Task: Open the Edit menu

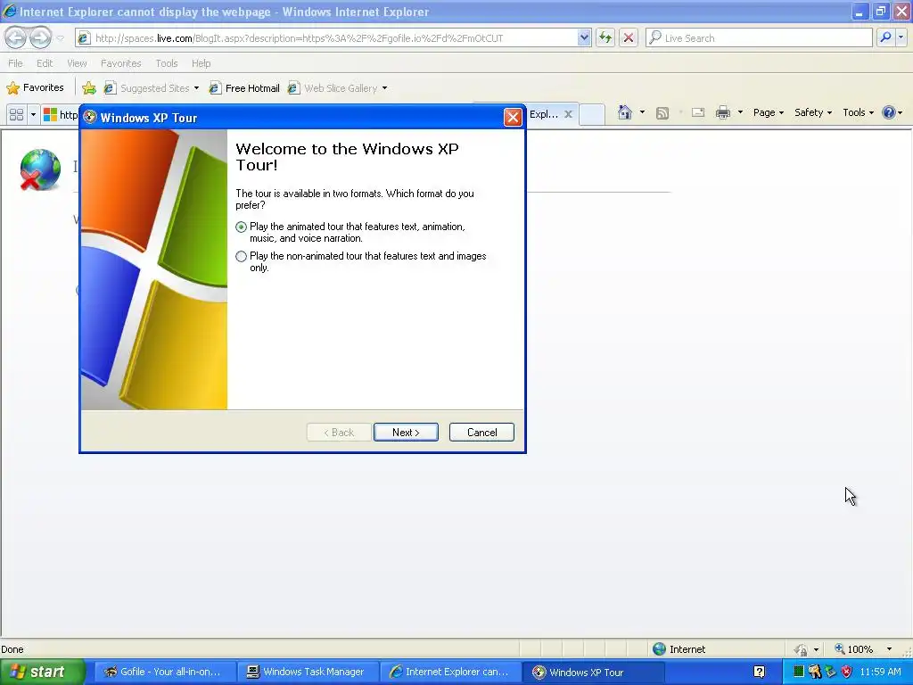Action: tap(45, 63)
